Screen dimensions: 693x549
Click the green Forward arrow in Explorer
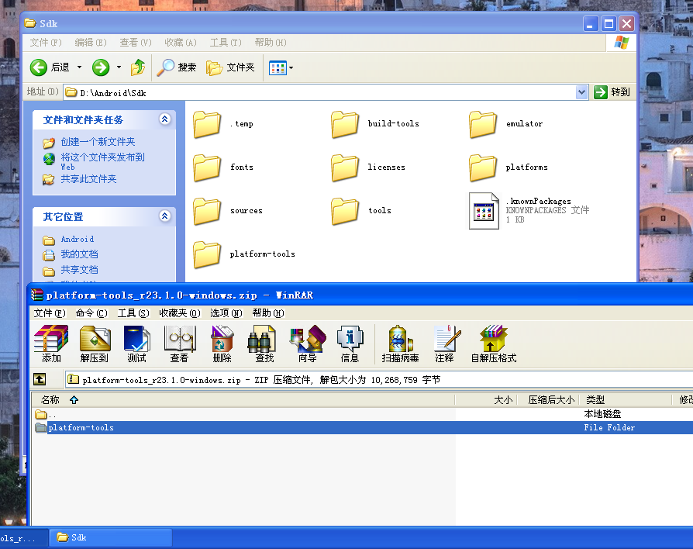pyautogui.click(x=101, y=67)
